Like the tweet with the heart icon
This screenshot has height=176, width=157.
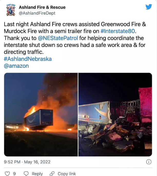7,174
